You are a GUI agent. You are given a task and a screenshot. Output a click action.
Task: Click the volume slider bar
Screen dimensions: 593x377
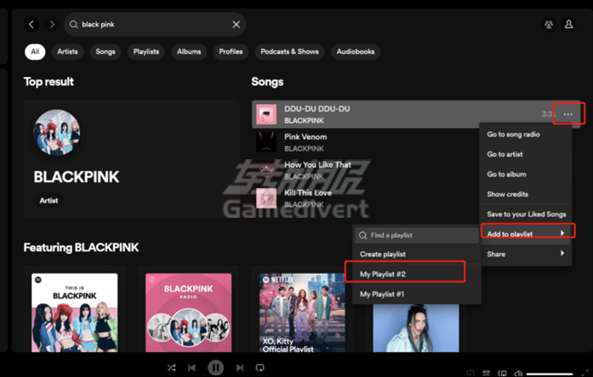point(549,374)
